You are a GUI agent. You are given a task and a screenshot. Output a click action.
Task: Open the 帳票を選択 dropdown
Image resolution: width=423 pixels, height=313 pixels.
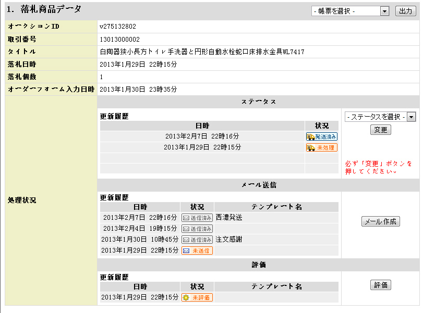tap(350, 11)
